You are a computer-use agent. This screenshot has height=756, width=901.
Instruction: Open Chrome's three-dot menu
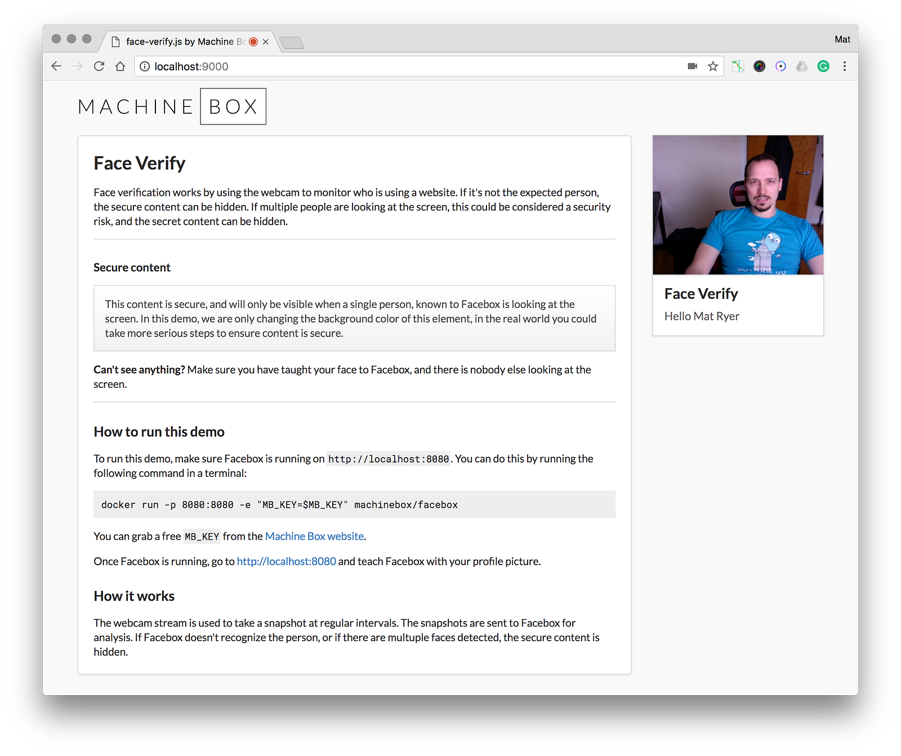point(845,66)
